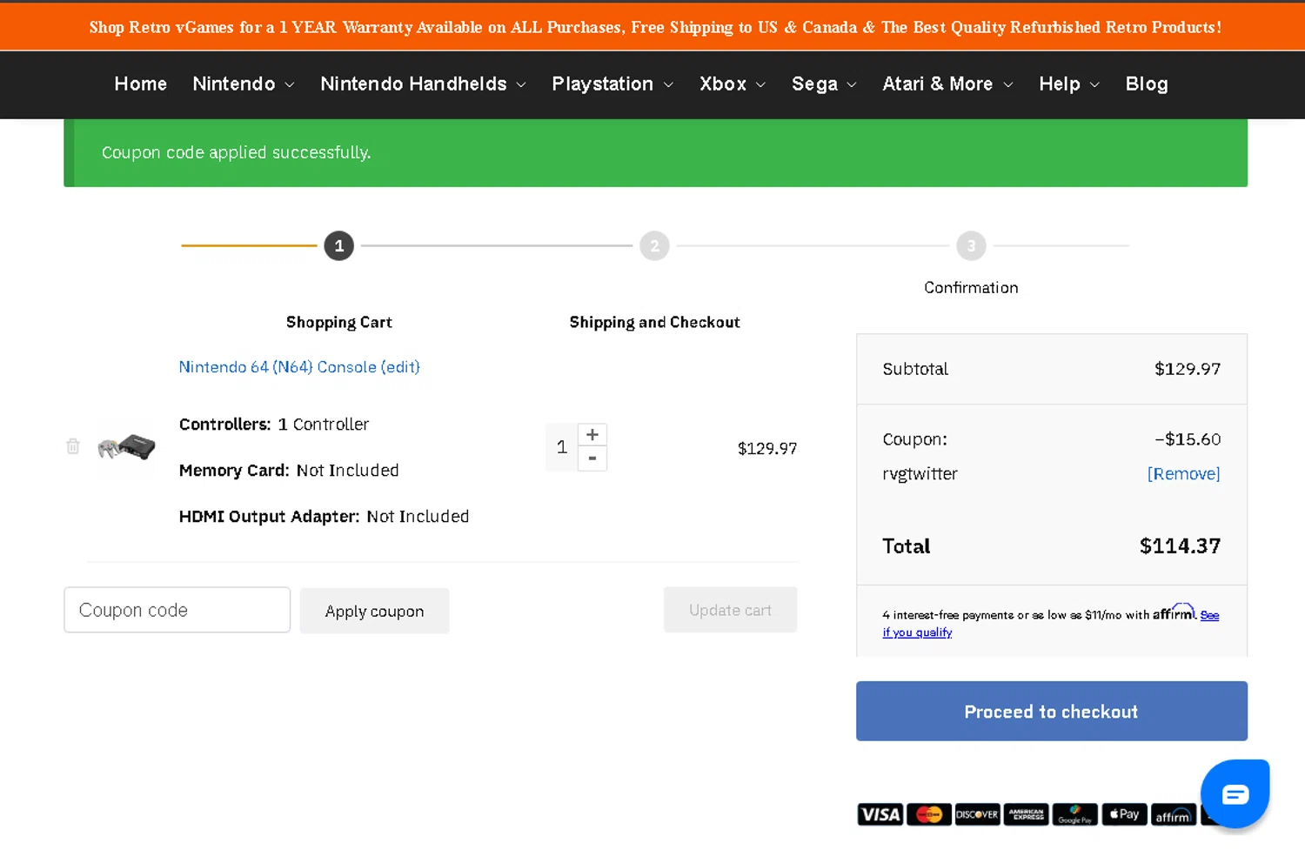This screenshot has height=863, width=1305.
Task: Open the Blog page
Action: tap(1147, 84)
